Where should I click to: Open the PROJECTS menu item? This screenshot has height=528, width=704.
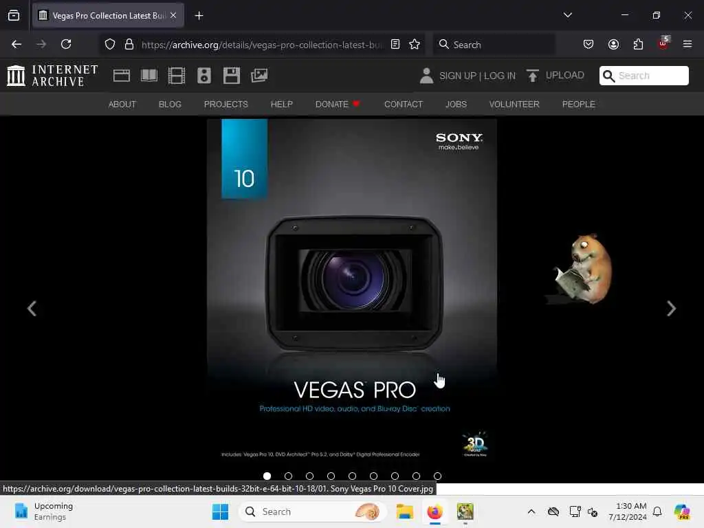[x=225, y=104]
